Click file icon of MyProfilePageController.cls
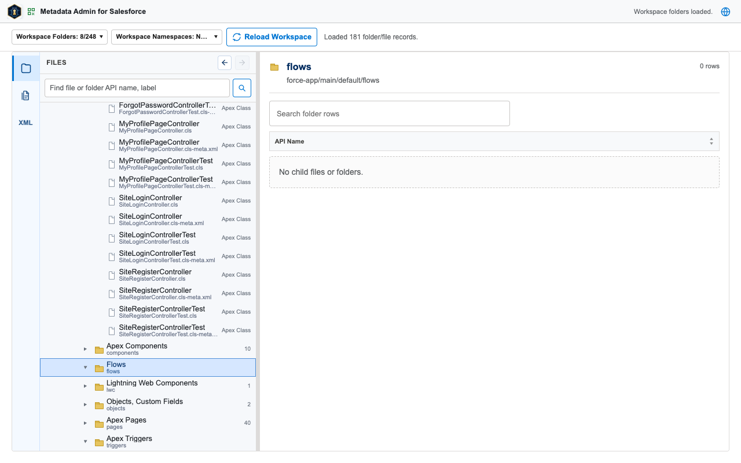This screenshot has height=463, width=741. pos(112,127)
